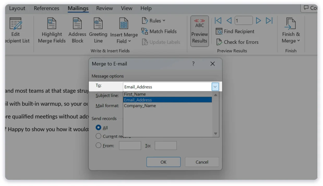
Task: Close the Merge to E-mail dialog
Action: 212,64
